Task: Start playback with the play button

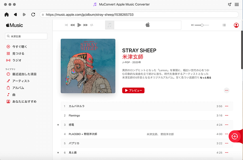Action: (79, 25)
